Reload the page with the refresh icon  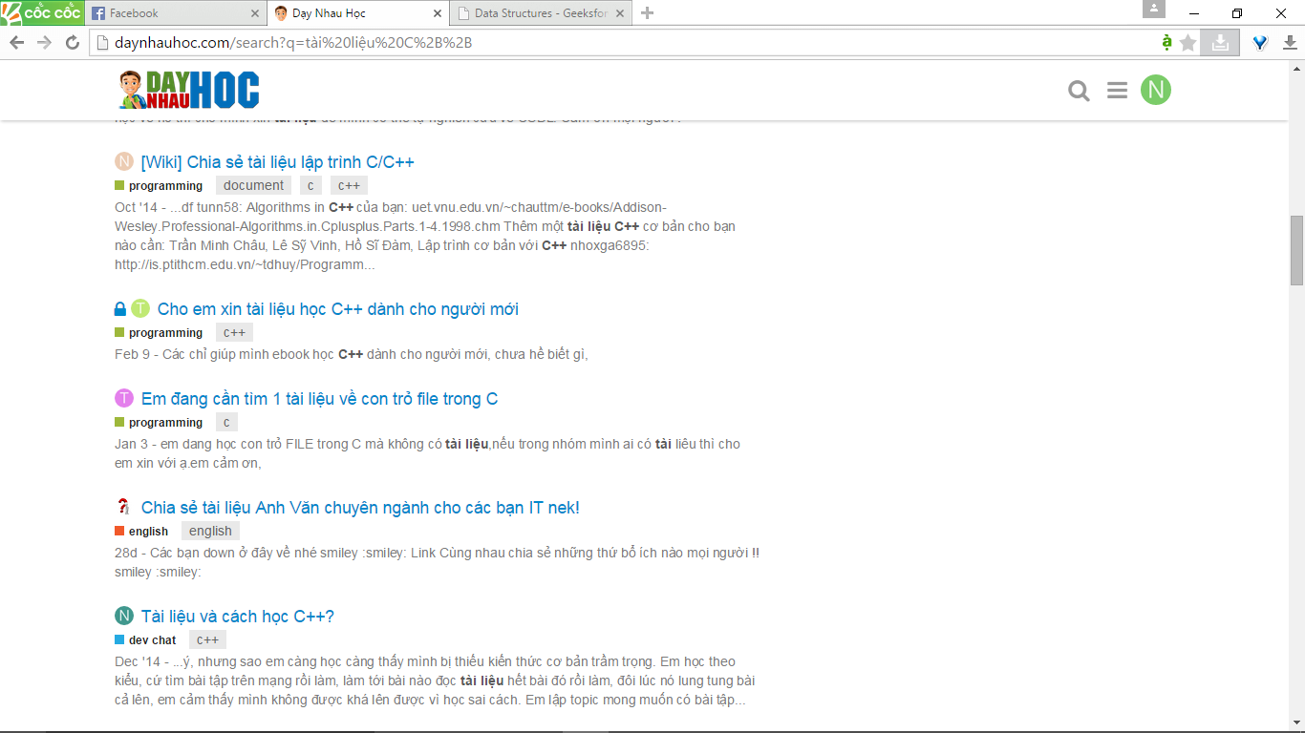point(72,43)
